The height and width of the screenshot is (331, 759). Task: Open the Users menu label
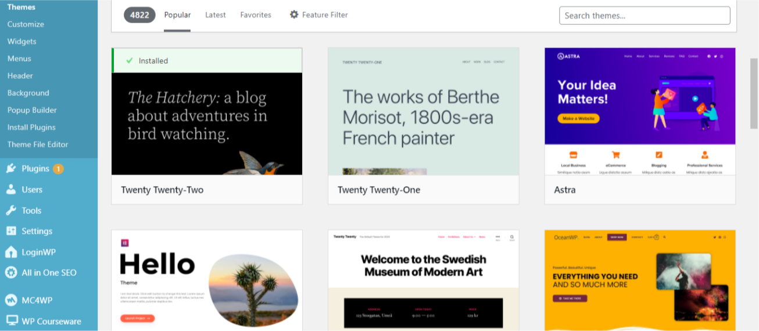tap(32, 190)
